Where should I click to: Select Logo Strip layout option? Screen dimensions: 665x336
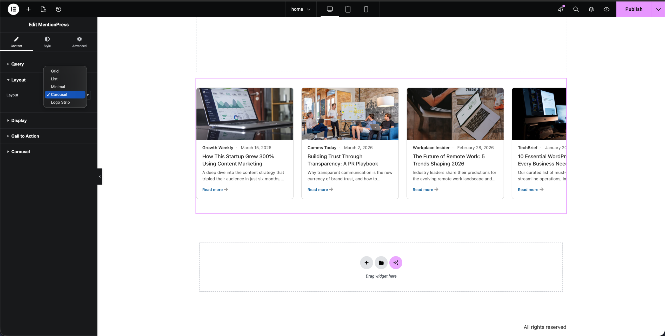(x=60, y=102)
